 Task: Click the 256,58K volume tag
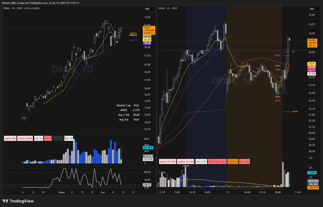tap(313, 184)
